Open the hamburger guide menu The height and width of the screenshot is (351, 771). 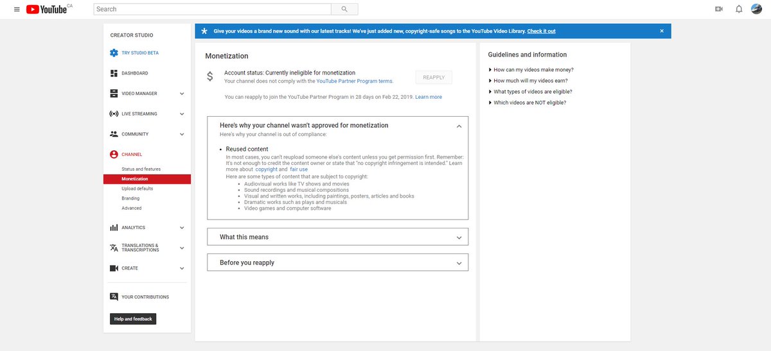click(16, 9)
